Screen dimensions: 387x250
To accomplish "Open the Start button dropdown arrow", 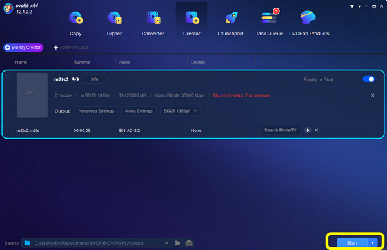I will [373, 243].
